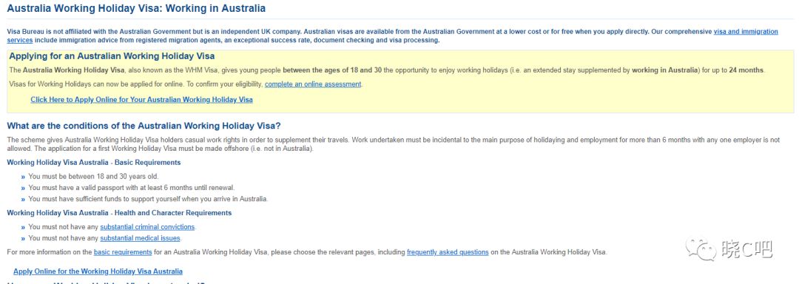The width and height of the screenshot is (799, 284).
Task: Select 'Apply Online for the Working Holiday Visa Australia'
Action: point(98,271)
